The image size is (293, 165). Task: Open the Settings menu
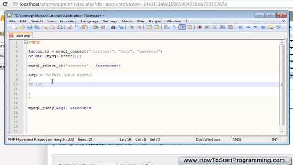point(110,21)
